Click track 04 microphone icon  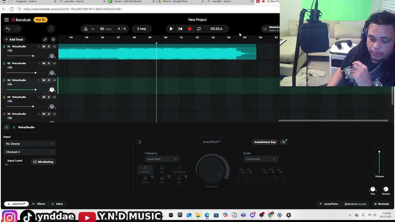4,97
